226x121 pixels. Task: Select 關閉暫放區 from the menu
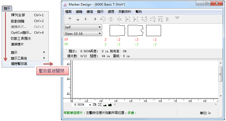coord(19,64)
